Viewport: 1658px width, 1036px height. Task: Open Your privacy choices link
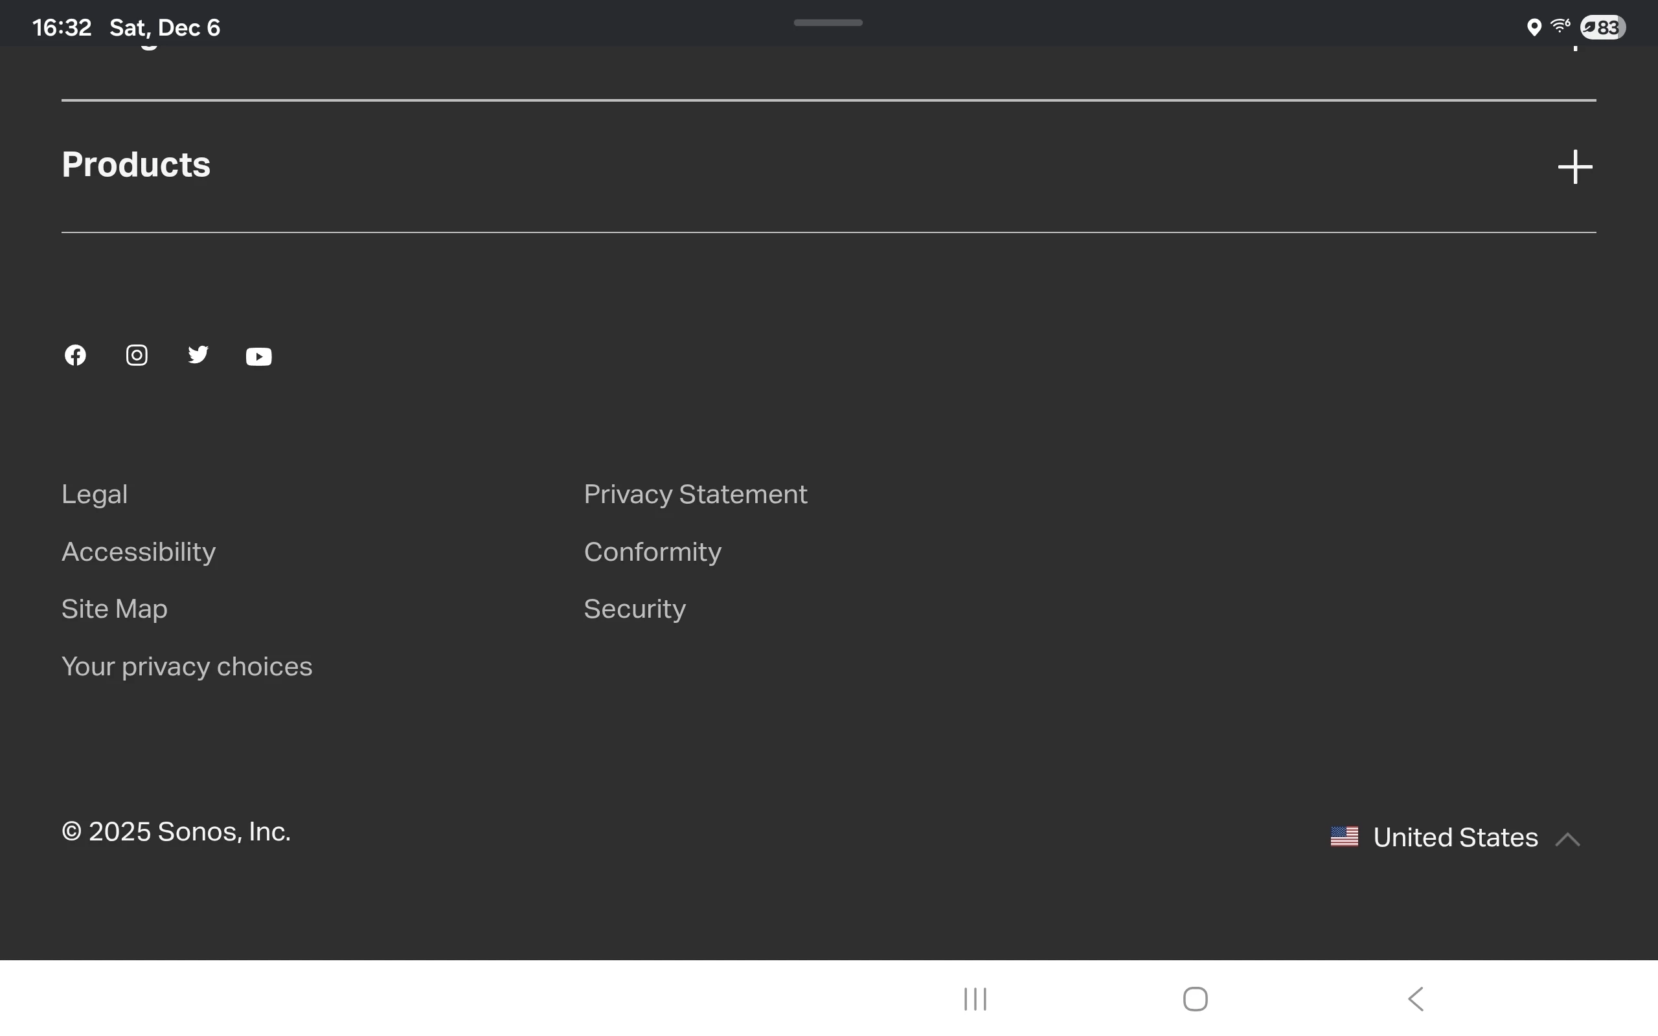(x=187, y=666)
